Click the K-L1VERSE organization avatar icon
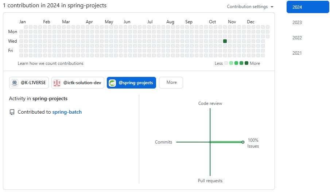 (x=15, y=83)
